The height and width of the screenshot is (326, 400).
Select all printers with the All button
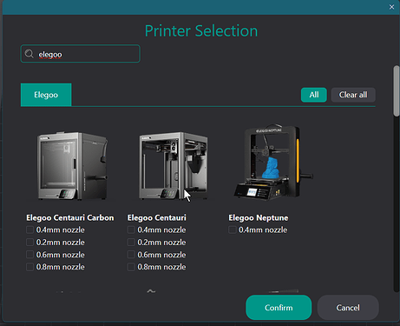314,95
